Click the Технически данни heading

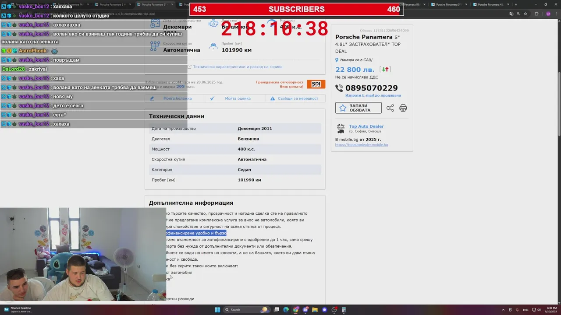click(177, 116)
